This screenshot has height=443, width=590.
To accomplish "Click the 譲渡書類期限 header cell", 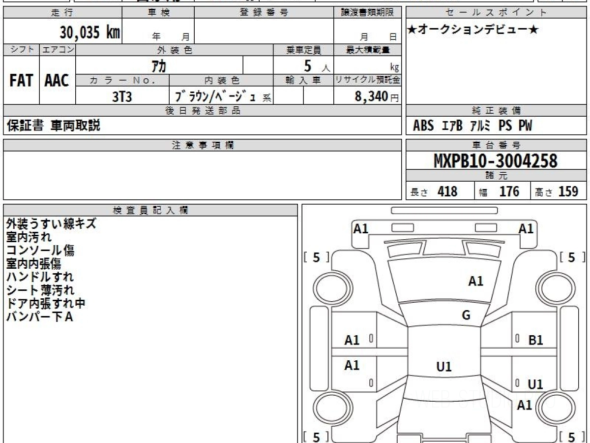I will [368, 13].
